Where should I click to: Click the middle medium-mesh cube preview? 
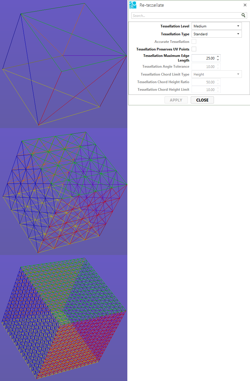[64, 191]
